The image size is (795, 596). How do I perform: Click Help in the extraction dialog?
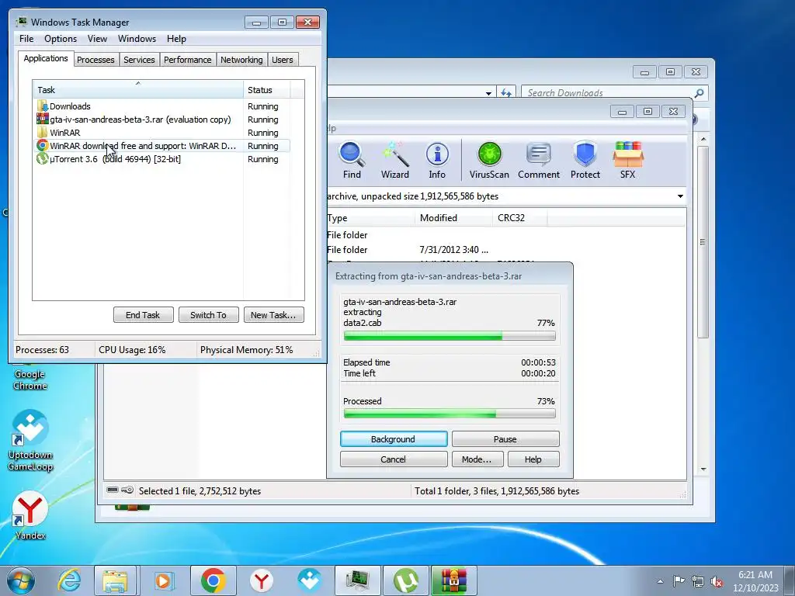(533, 459)
